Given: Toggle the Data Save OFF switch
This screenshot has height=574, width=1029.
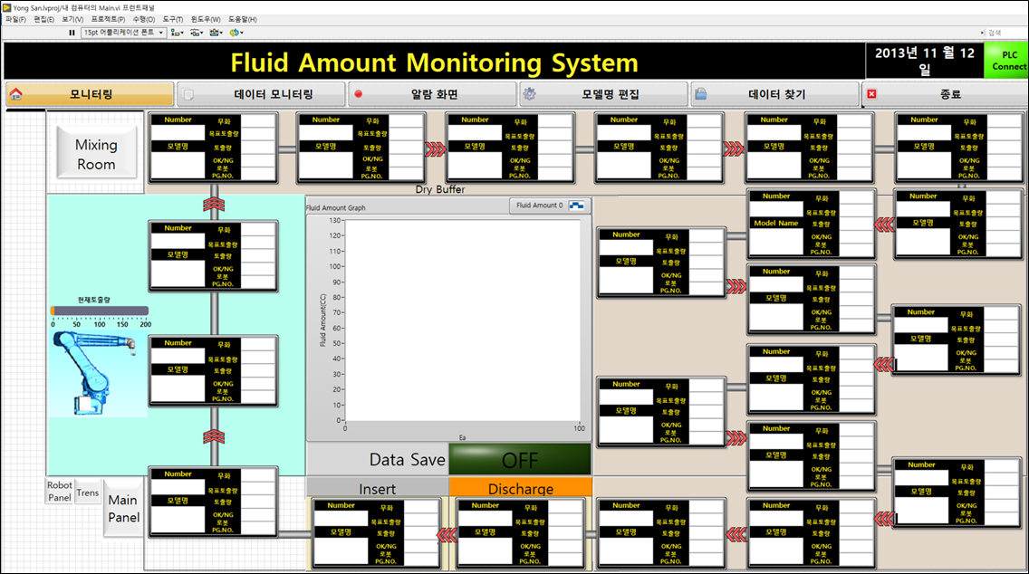Looking at the screenshot, I should click(x=520, y=459).
